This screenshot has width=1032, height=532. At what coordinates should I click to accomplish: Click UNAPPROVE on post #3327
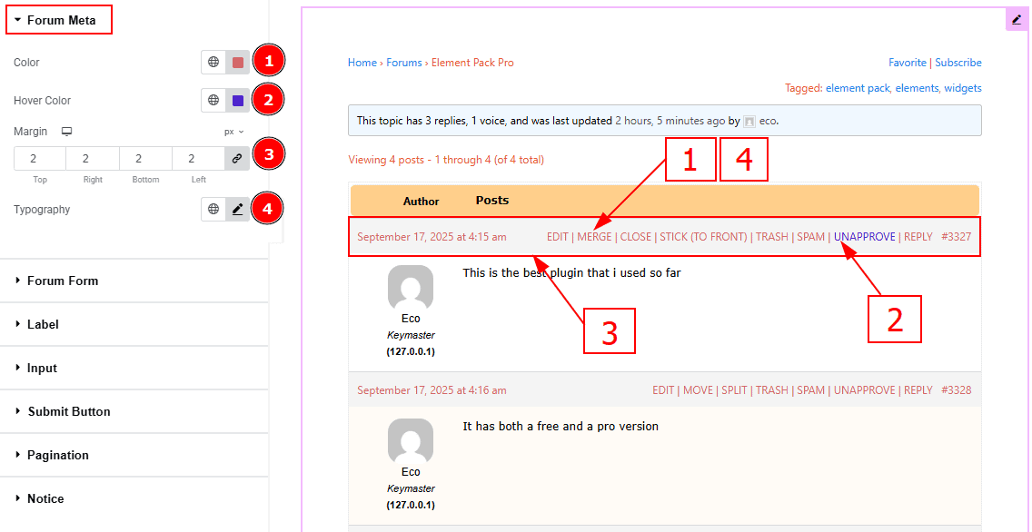click(865, 237)
